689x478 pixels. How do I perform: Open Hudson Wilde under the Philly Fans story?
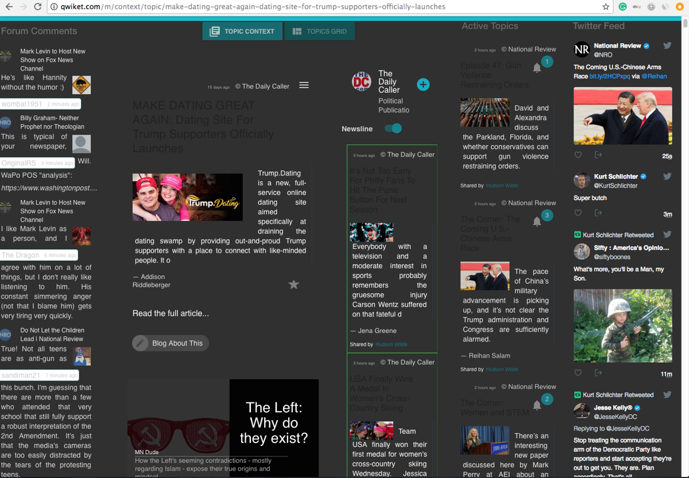point(392,344)
